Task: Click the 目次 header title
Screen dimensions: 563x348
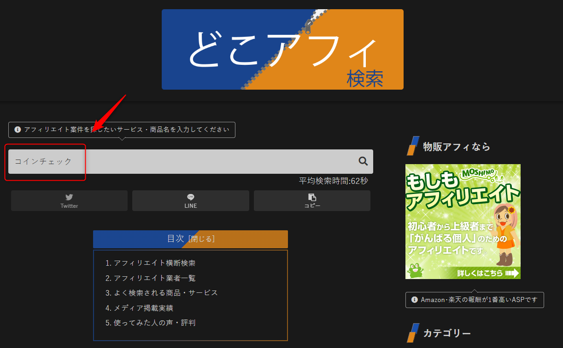Action: click(x=176, y=239)
